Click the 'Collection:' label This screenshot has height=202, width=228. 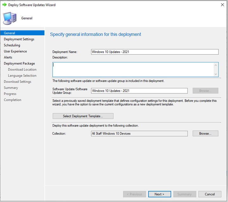pos(59,134)
